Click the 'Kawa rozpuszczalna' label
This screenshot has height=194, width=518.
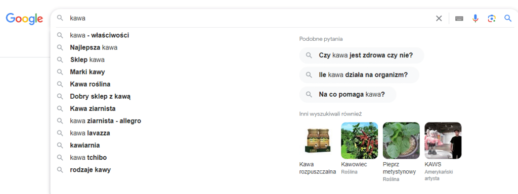coord(318,168)
